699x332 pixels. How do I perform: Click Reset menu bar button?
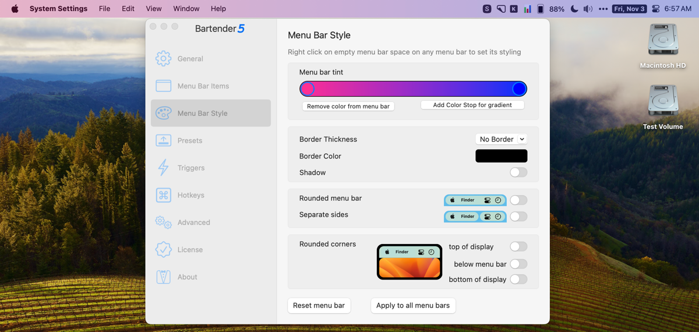pos(319,305)
